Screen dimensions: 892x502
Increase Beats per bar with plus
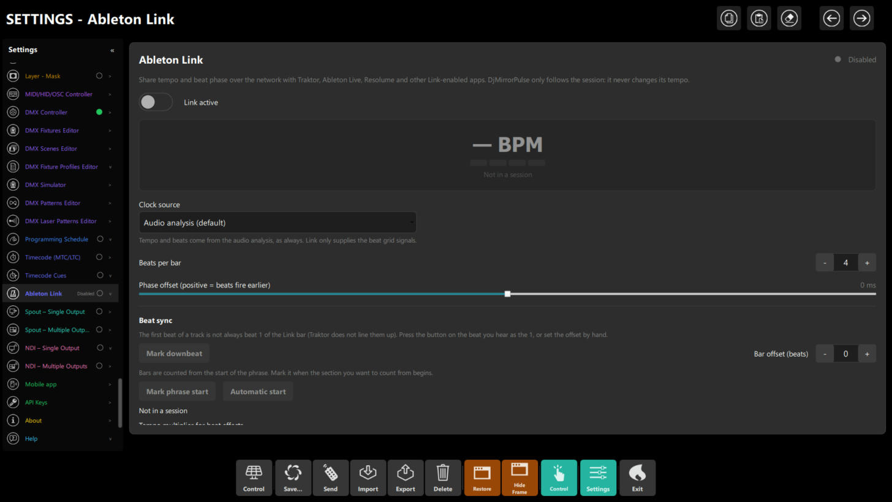click(x=867, y=263)
